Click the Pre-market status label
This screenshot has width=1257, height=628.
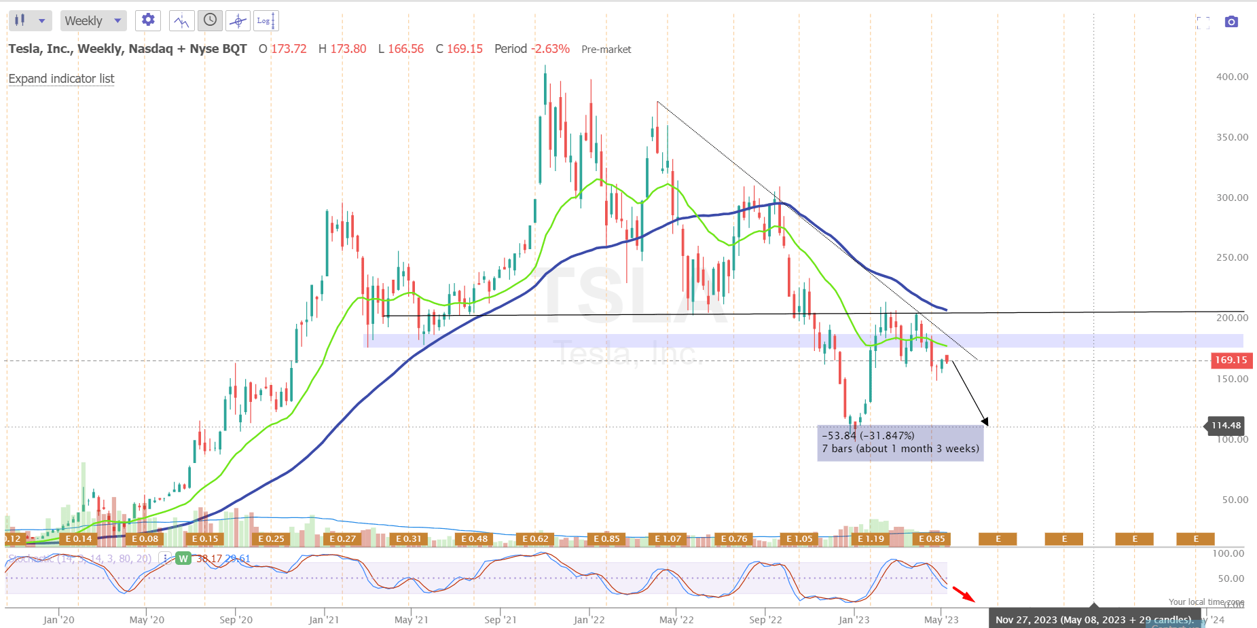pyautogui.click(x=606, y=50)
